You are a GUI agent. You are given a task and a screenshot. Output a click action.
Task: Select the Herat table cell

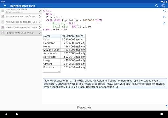tap(52, 47)
